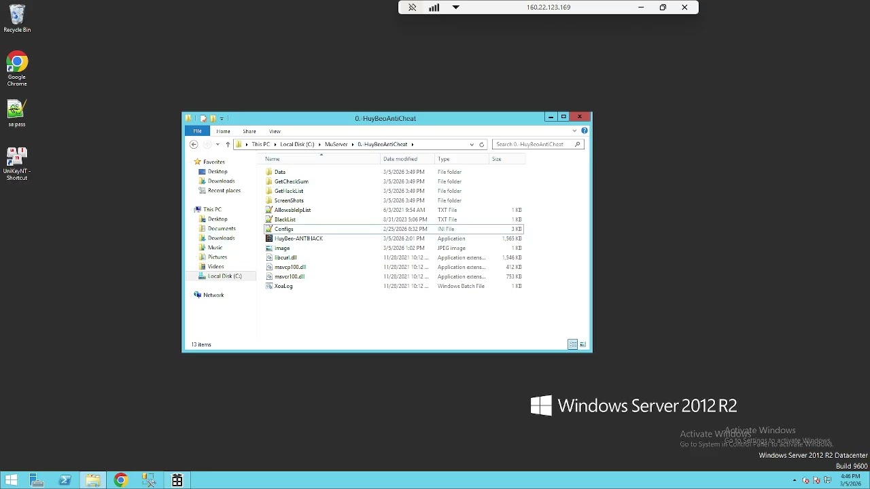Screen dimensions: 870x489
Task: Click the Up one level arrow
Action: tap(228, 144)
